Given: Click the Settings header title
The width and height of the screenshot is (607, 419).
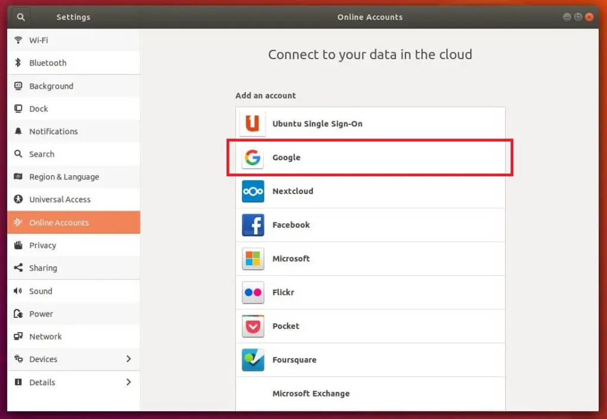Looking at the screenshot, I should click(x=73, y=17).
